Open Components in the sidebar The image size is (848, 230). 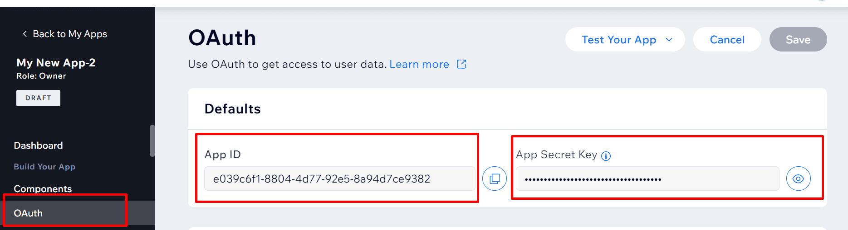coord(43,189)
